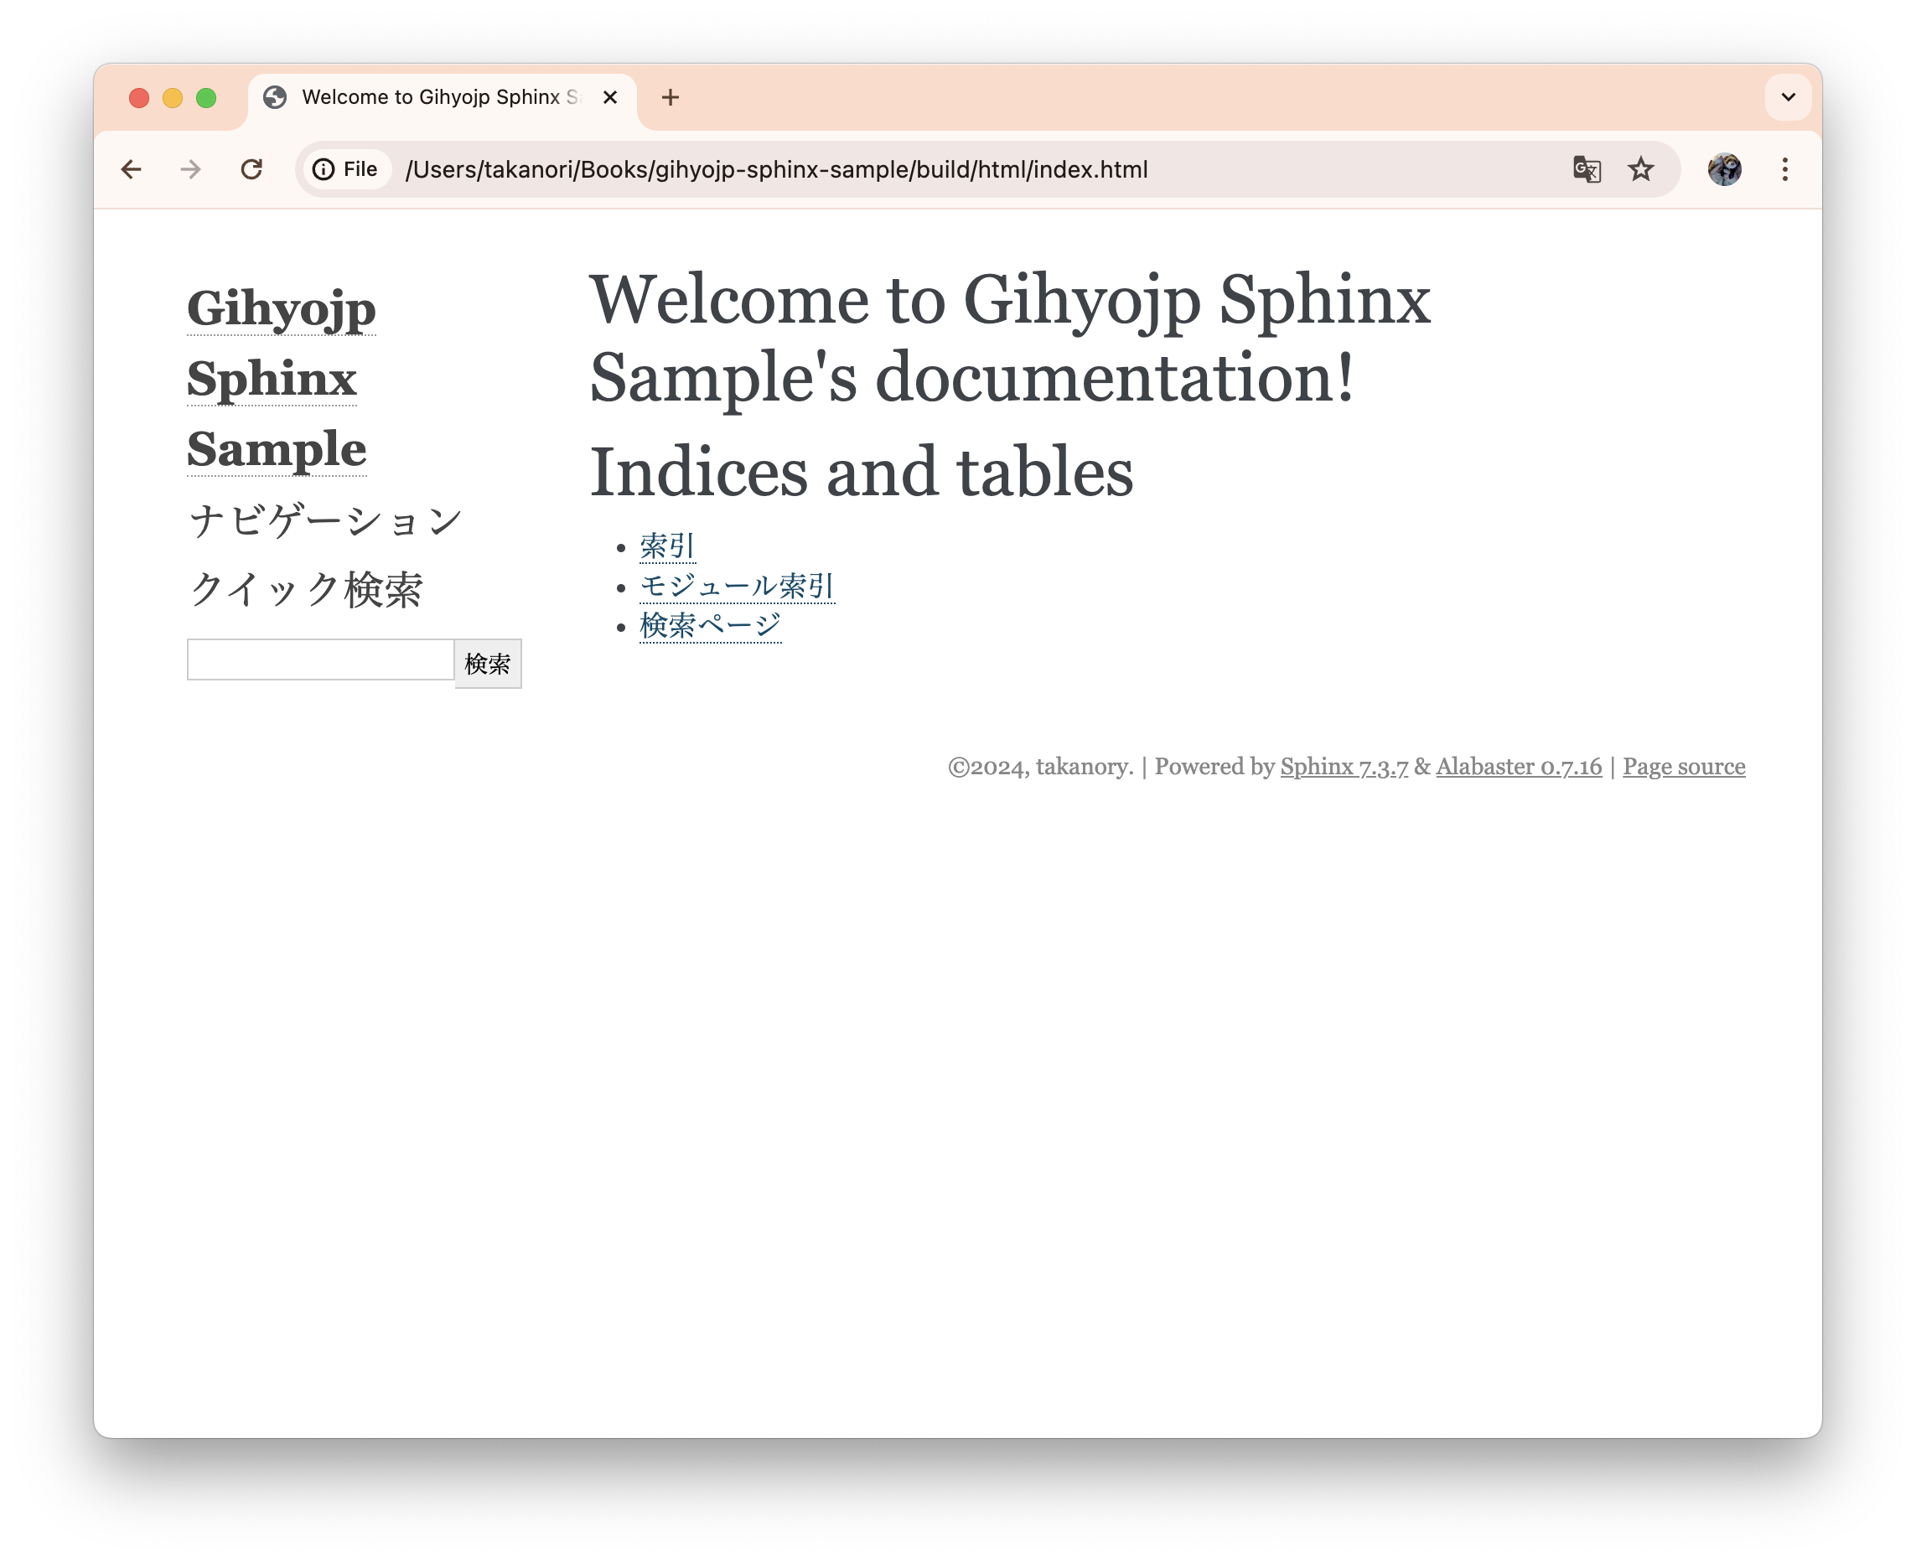Viewport: 1916px width, 1562px height.
Task: Click the browser back arrow
Action: [x=132, y=169]
